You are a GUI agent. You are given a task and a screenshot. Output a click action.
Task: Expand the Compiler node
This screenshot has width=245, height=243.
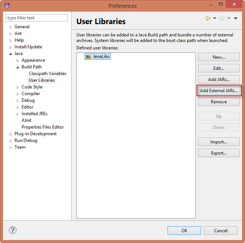pyautogui.click(x=17, y=94)
